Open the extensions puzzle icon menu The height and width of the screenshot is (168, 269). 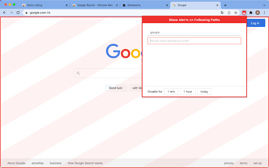[251, 13]
